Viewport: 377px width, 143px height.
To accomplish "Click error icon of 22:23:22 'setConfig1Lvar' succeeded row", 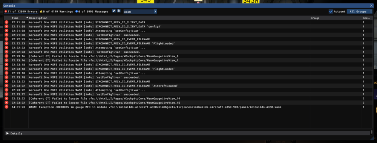I will pos(6,94).
